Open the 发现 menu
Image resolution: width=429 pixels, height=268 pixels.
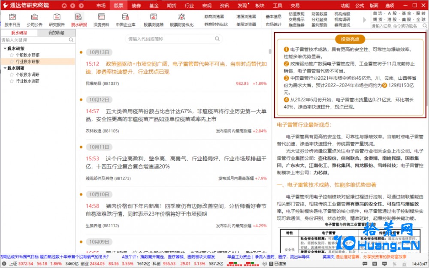242,6
